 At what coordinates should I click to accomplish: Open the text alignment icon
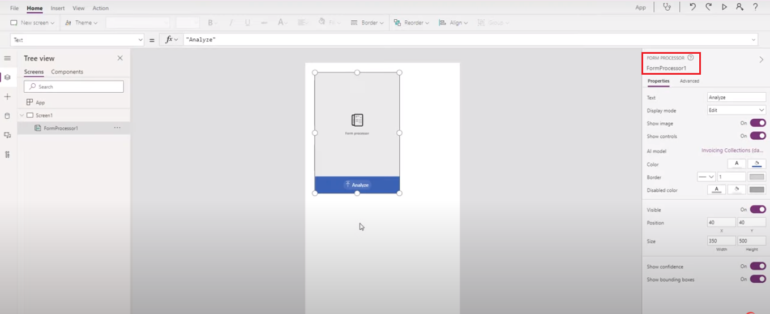pos(302,23)
